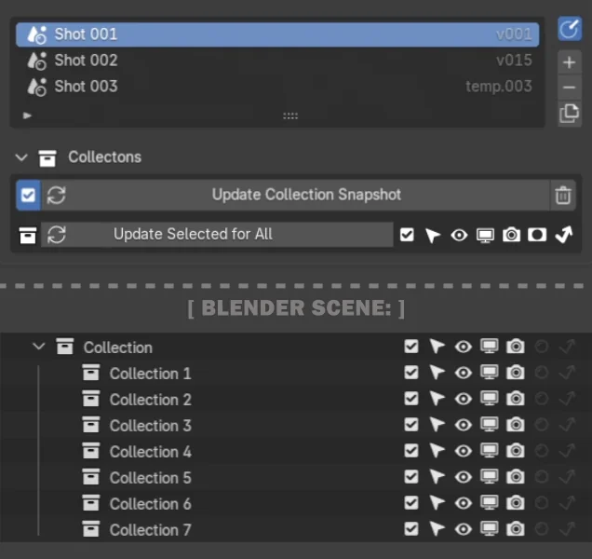The width and height of the screenshot is (592, 559).
Task: Click the temp.003 version label
Action: point(499,87)
